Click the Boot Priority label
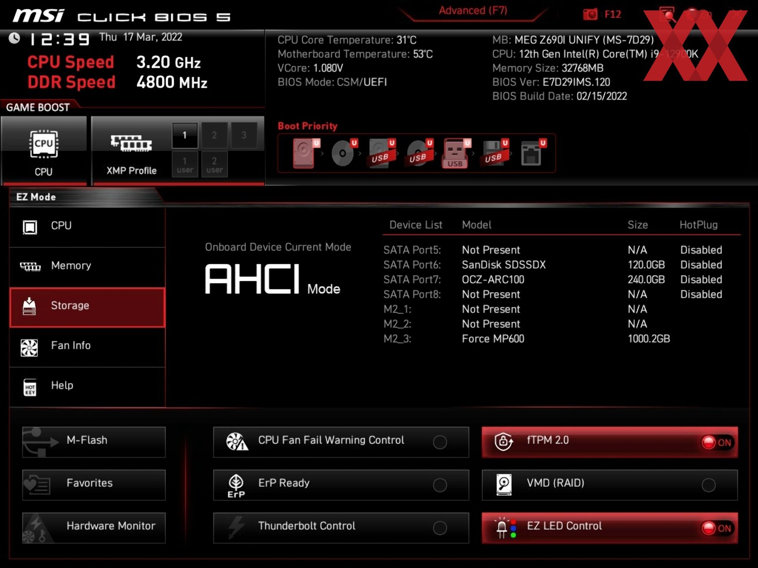 308,126
